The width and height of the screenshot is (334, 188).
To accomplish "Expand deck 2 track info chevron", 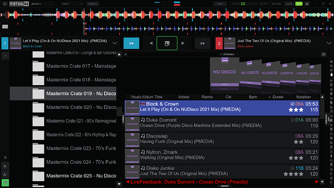I will click(x=329, y=43).
